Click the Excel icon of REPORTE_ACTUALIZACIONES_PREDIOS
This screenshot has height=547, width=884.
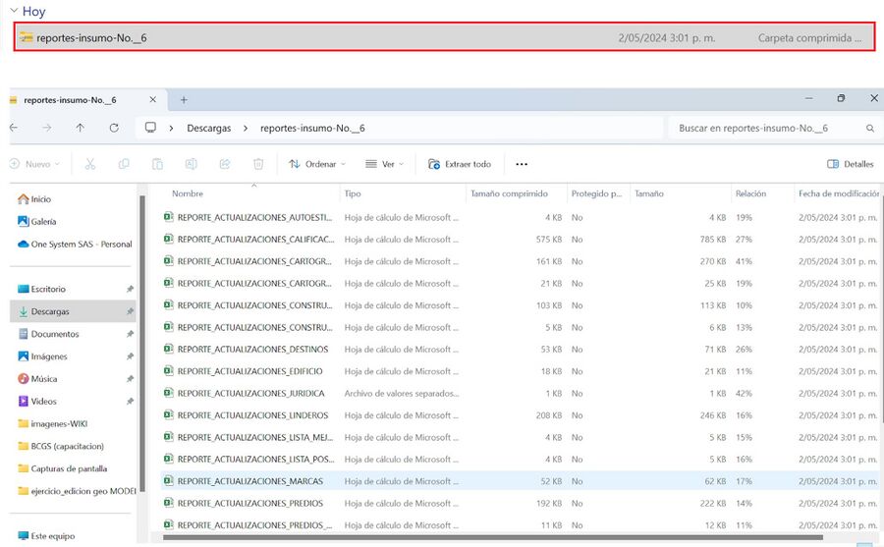168,503
